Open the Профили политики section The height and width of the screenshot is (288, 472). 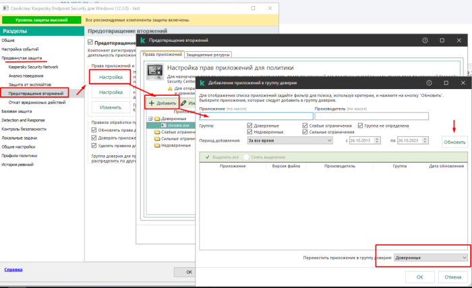pyautogui.click(x=20, y=156)
